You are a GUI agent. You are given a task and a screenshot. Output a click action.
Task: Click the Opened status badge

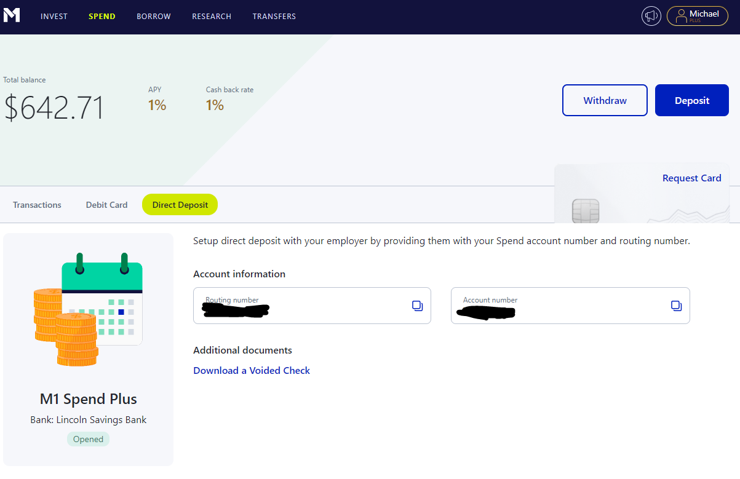pos(88,439)
